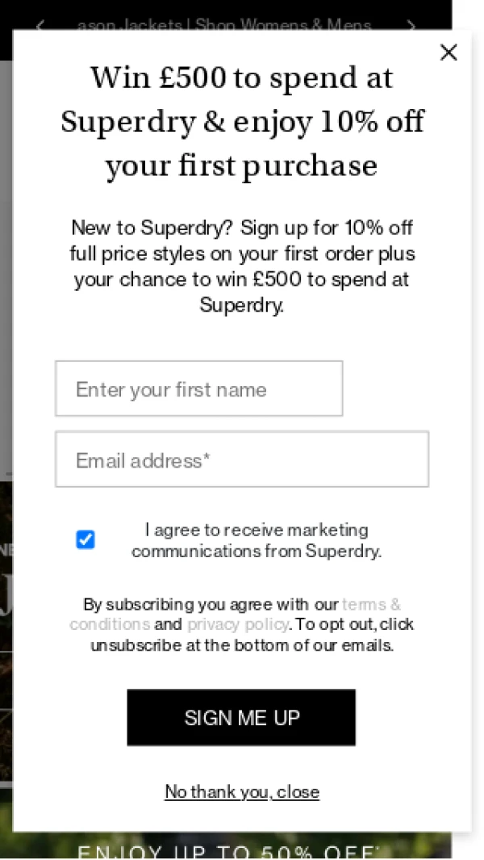Click 'unsubscribe at the bottom of our emails' text

242,645
